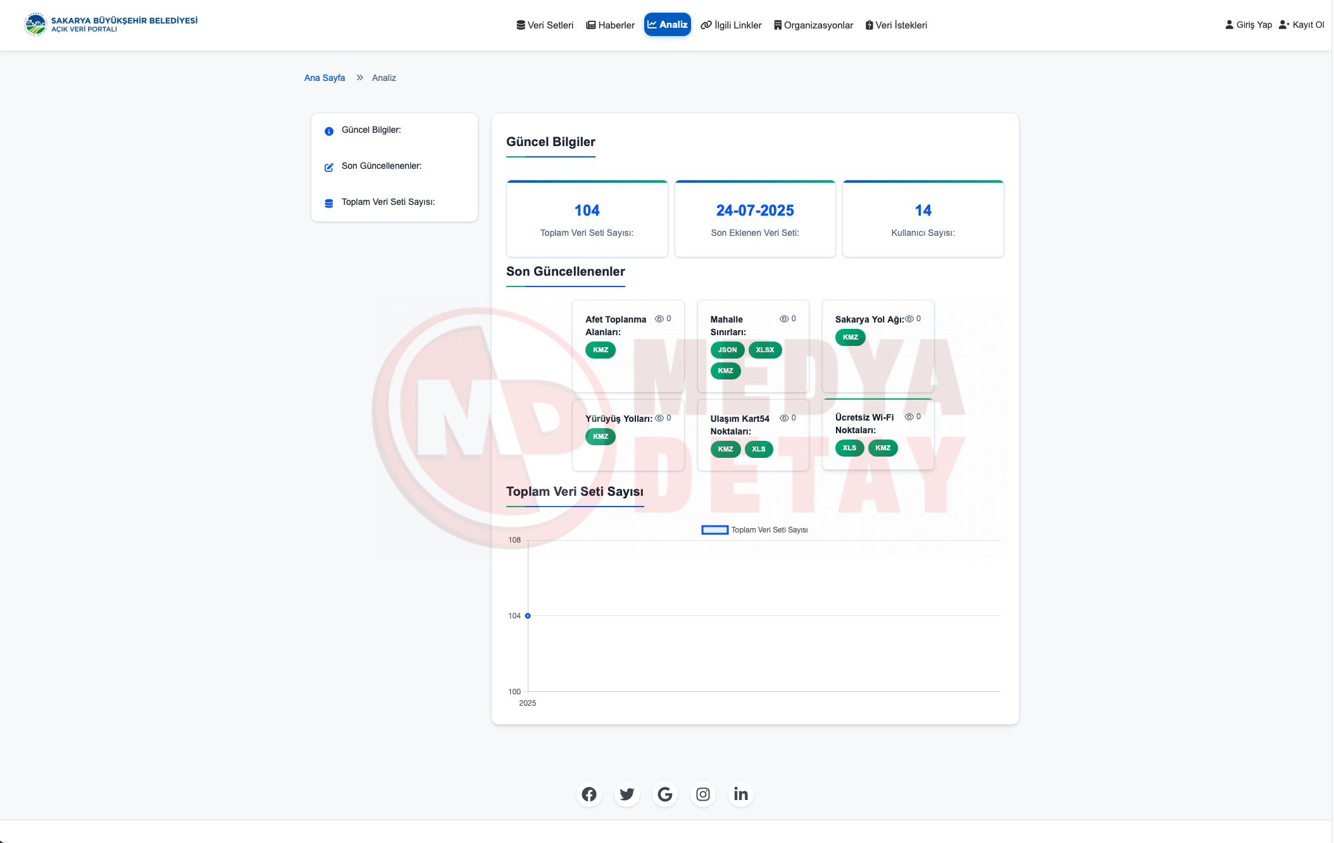Click eye view icon on Ücretsiz Wi-Fi Noktaları
This screenshot has height=843, width=1334.
(909, 417)
